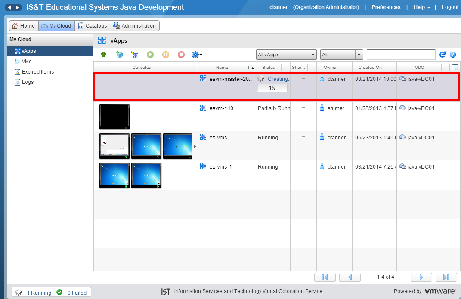Open esvm-140 console thumbnail
Screen dimensions: 461x299
pyautogui.click(x=114, y=117)
